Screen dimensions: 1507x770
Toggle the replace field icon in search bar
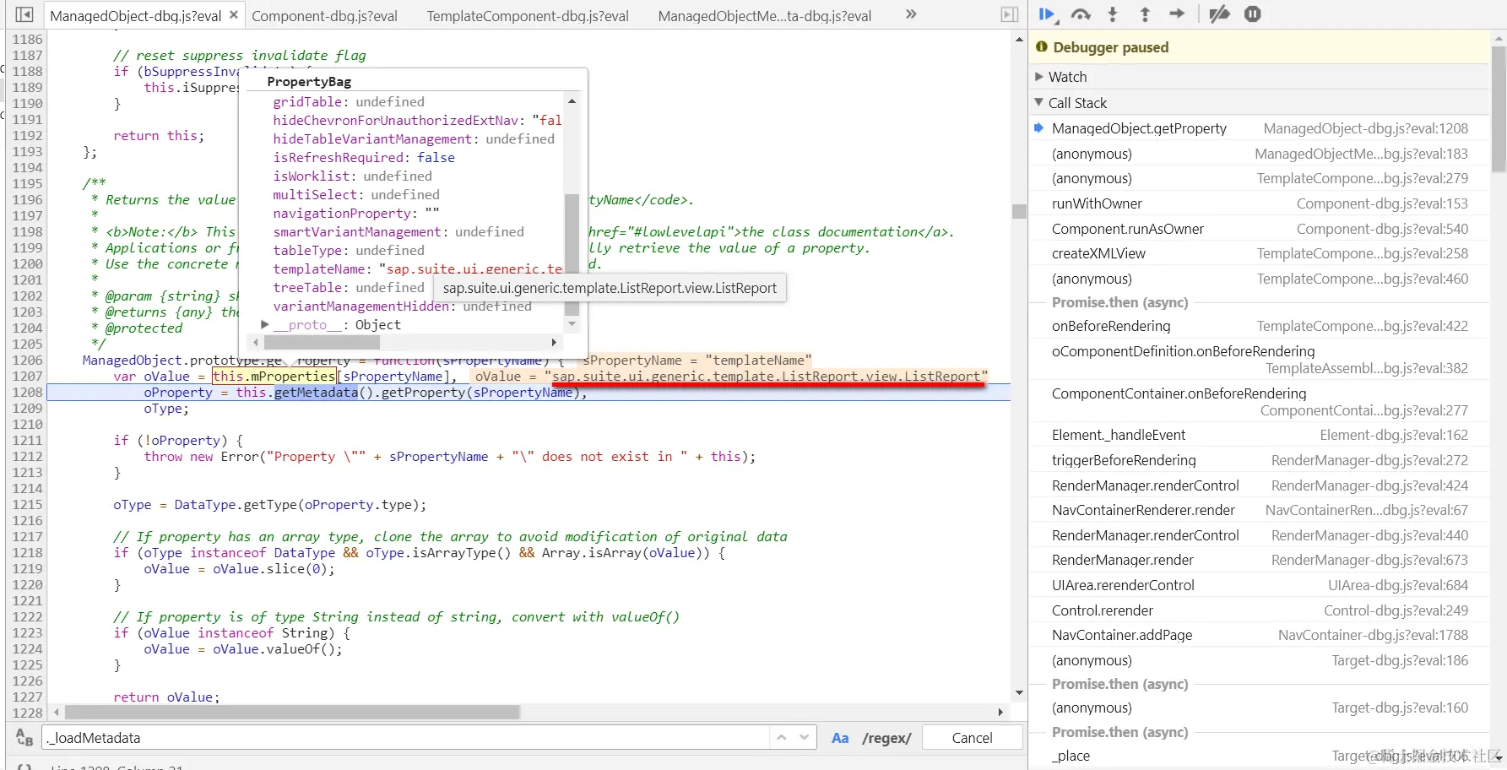[24, 738]
